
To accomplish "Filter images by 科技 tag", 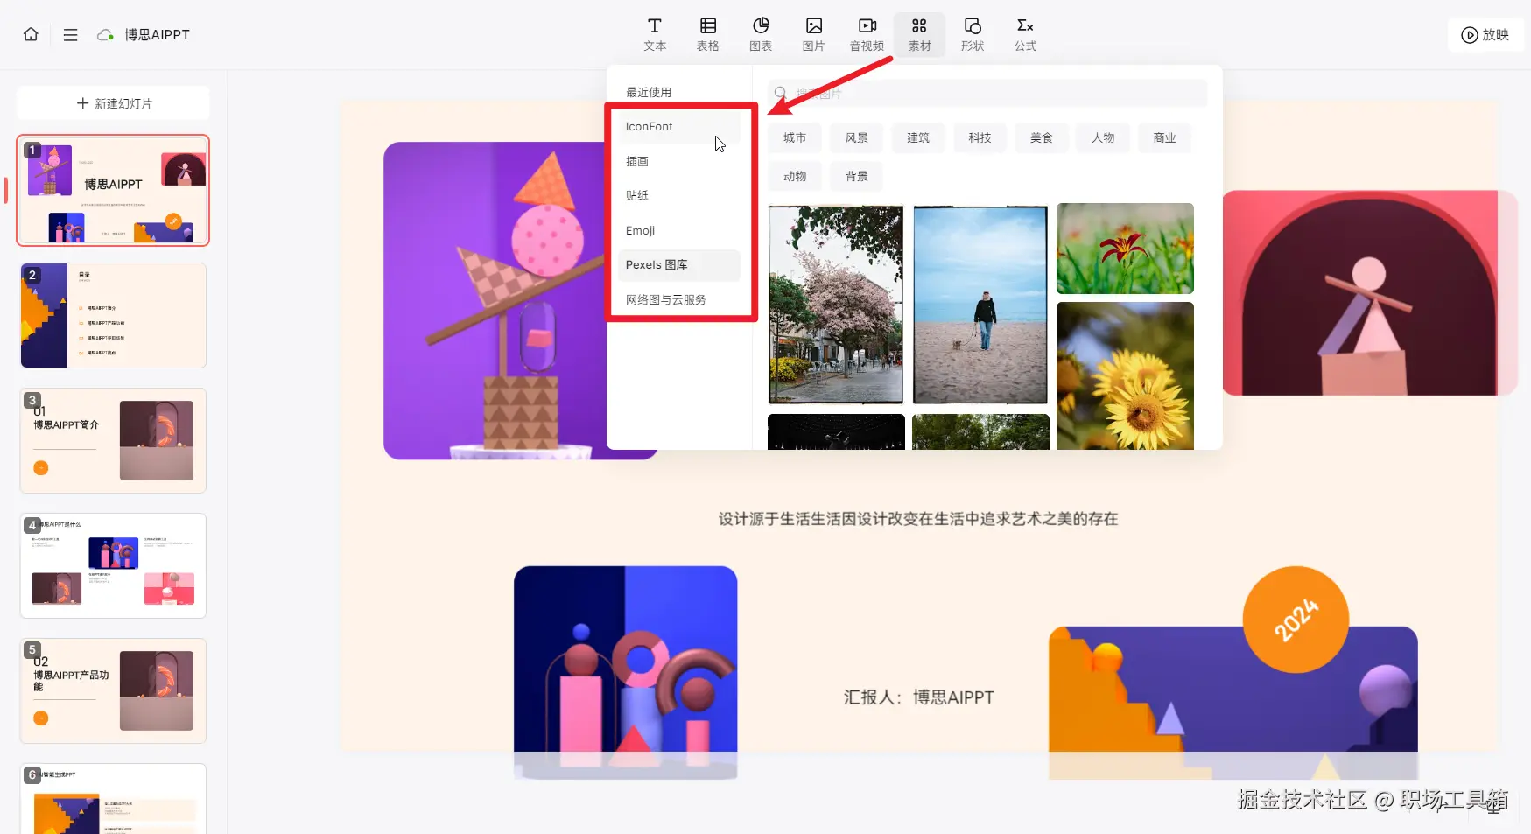I will coord(980,137).
